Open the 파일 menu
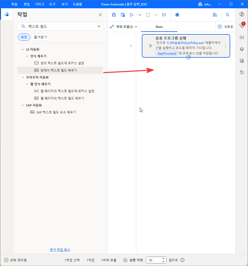 14,4
